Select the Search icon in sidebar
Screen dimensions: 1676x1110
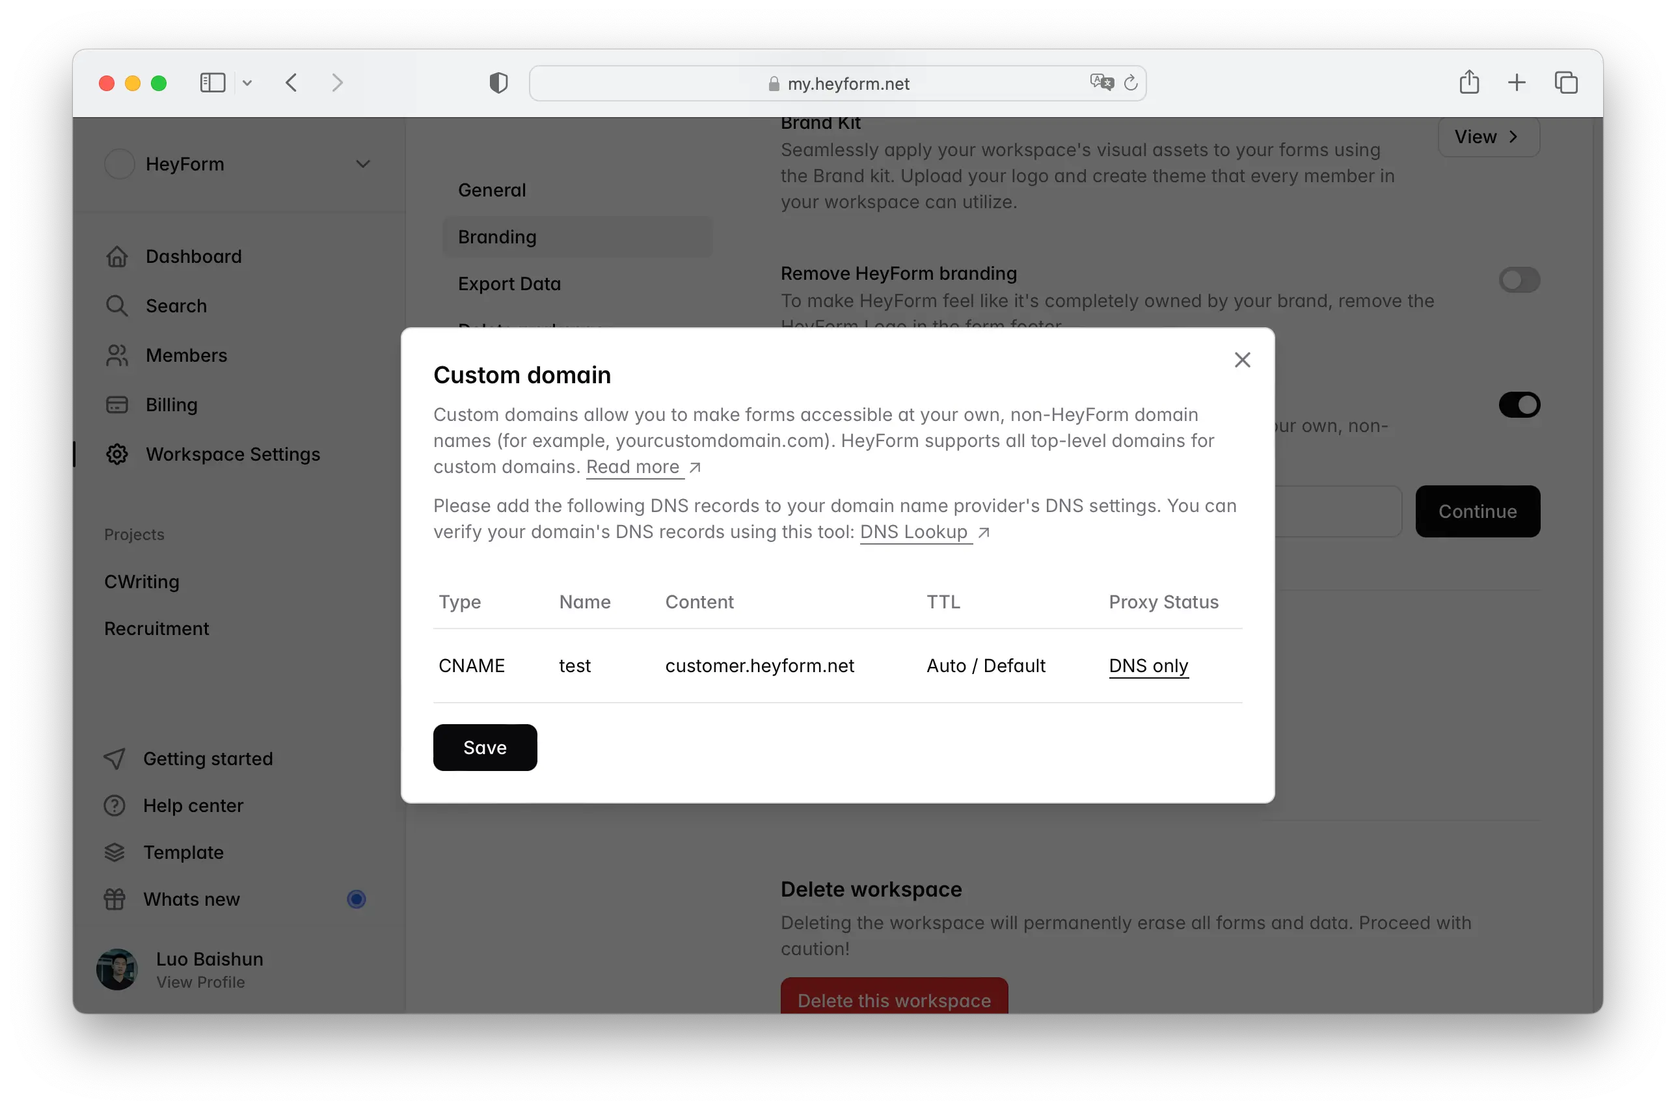coord(116,305)
